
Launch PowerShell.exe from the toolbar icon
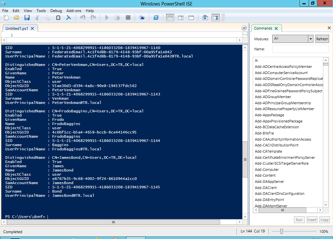tap(156, 18)
